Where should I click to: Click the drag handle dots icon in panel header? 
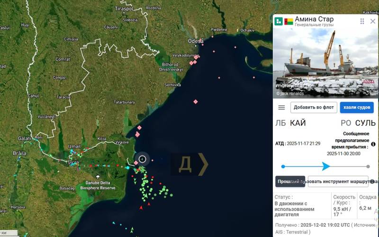tap(362, 21)
